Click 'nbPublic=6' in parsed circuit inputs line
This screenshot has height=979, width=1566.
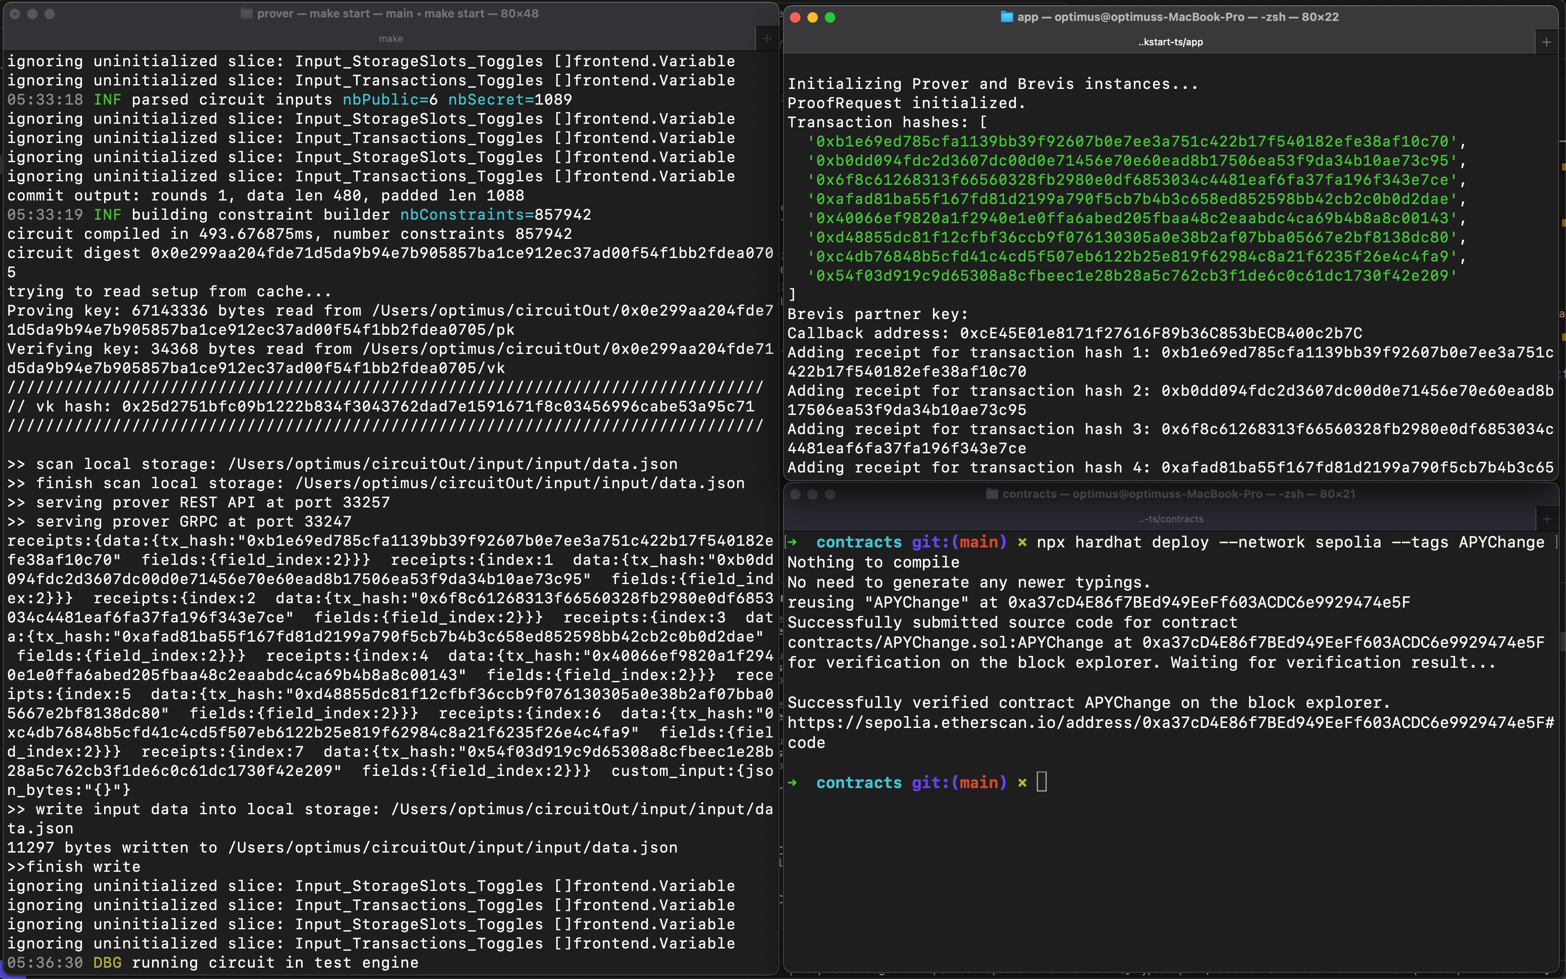(x=391, y=100)
